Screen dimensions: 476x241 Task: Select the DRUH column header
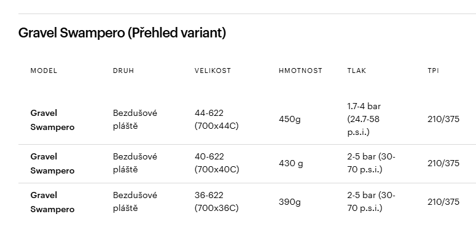click(x=123, y=71)
